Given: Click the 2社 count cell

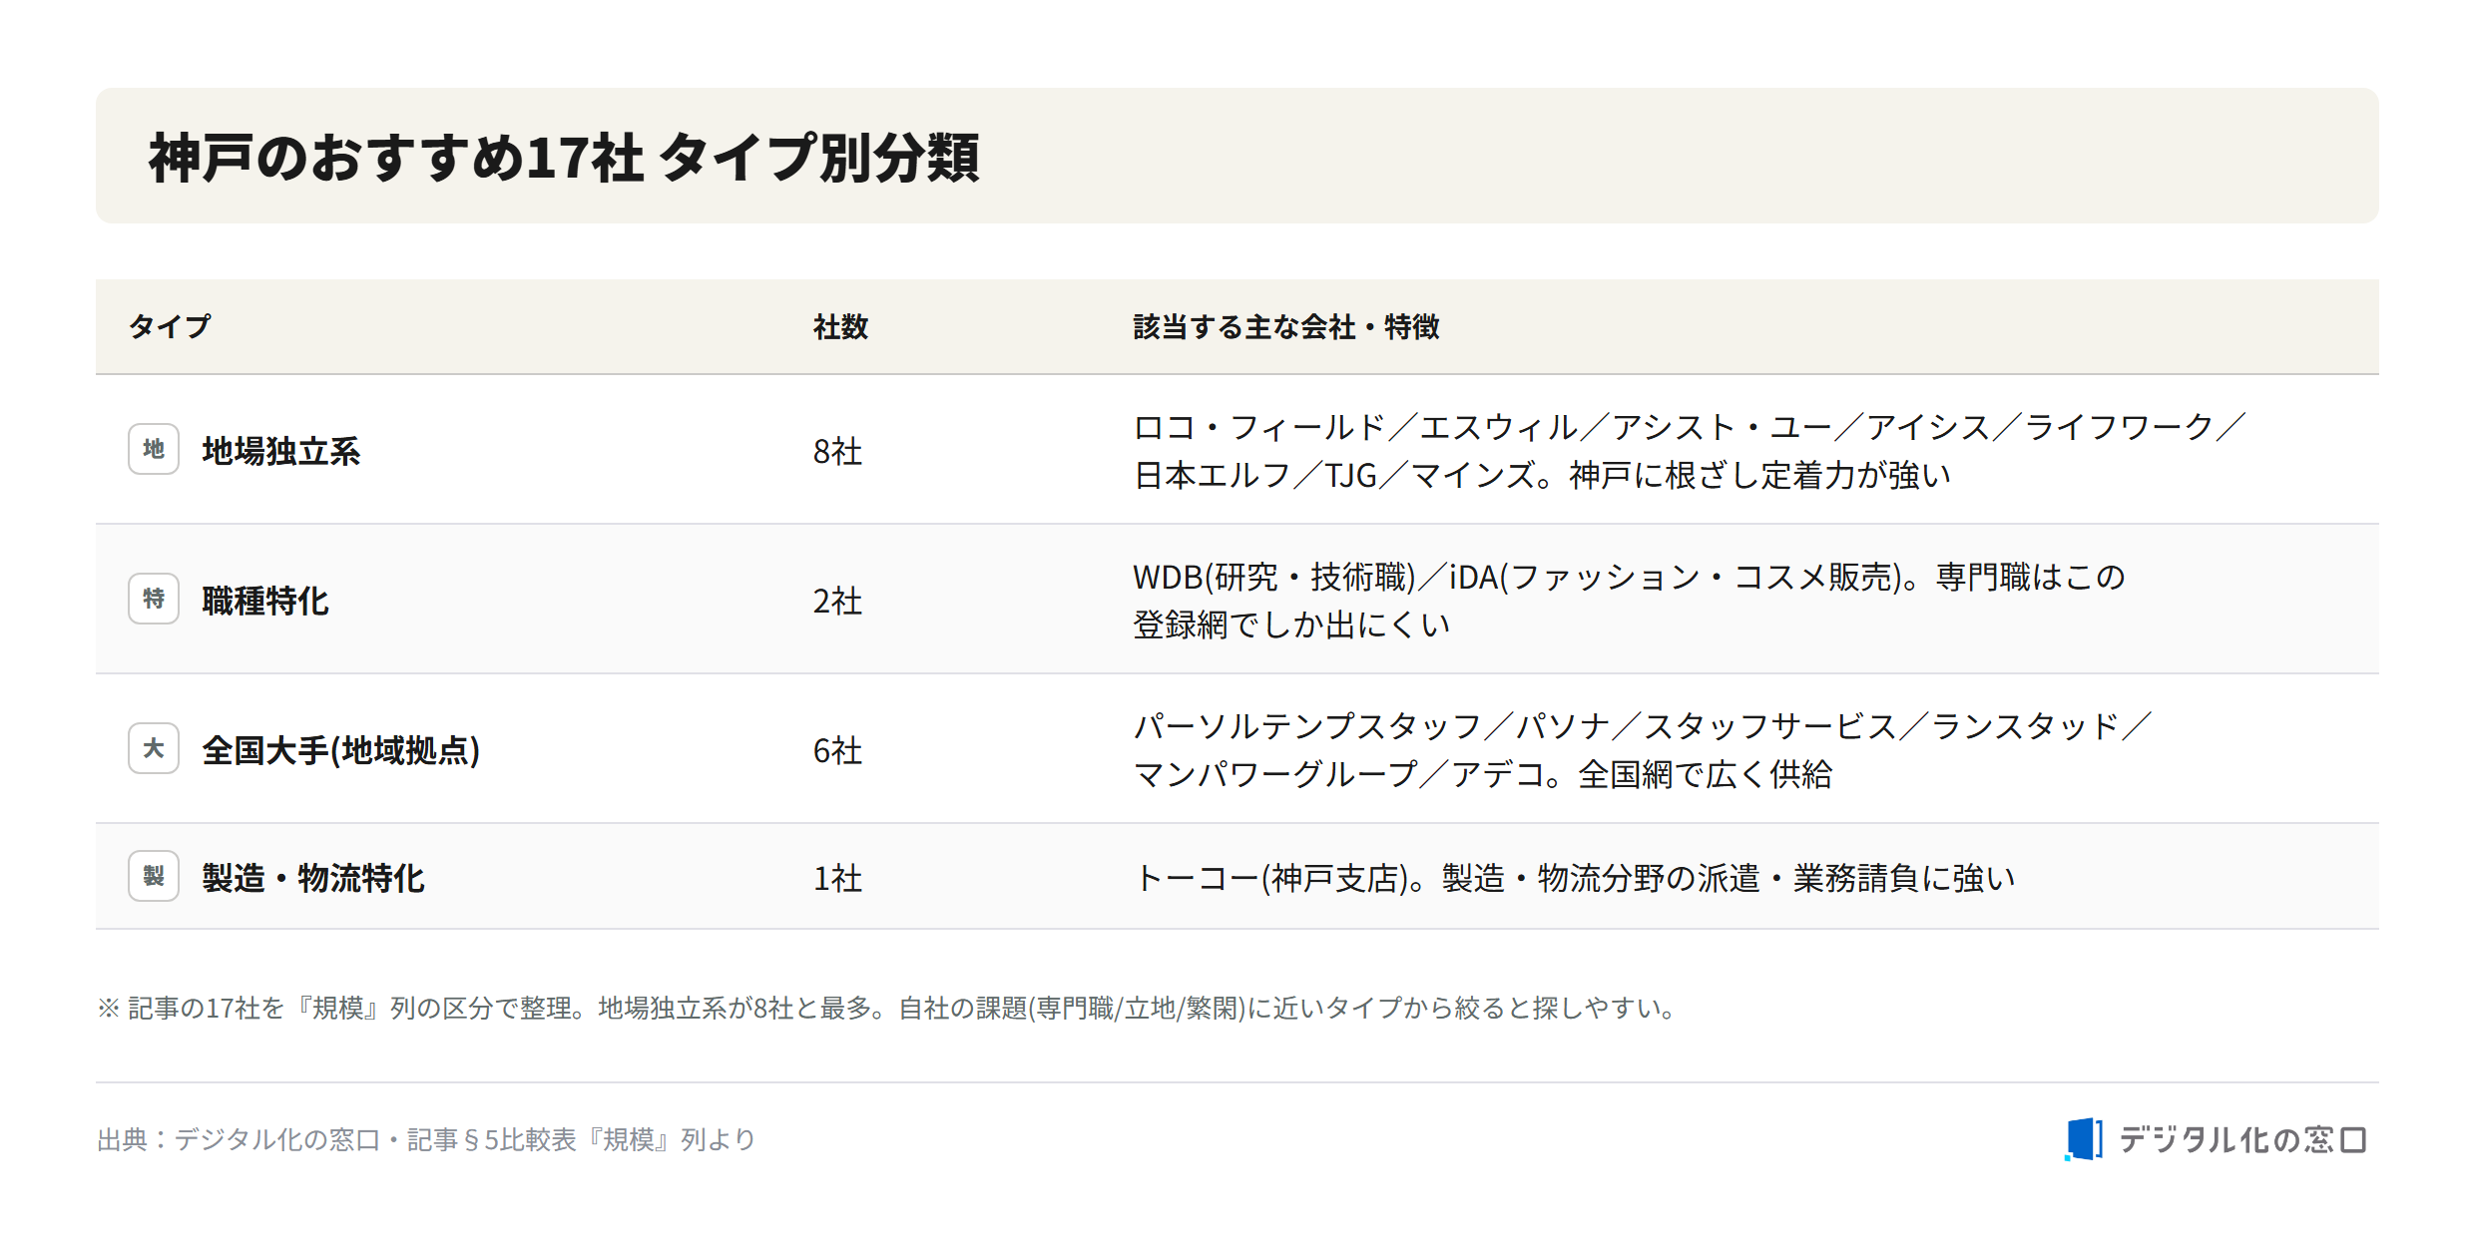Looking at the screenshot, I should (x=837, y=601).
